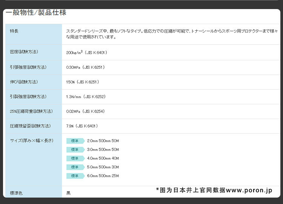Select the 25%圧縮荷重(試験方法) row label
Image resolution: width=283 pixels, height=204 pixels.
pos(31,111)
